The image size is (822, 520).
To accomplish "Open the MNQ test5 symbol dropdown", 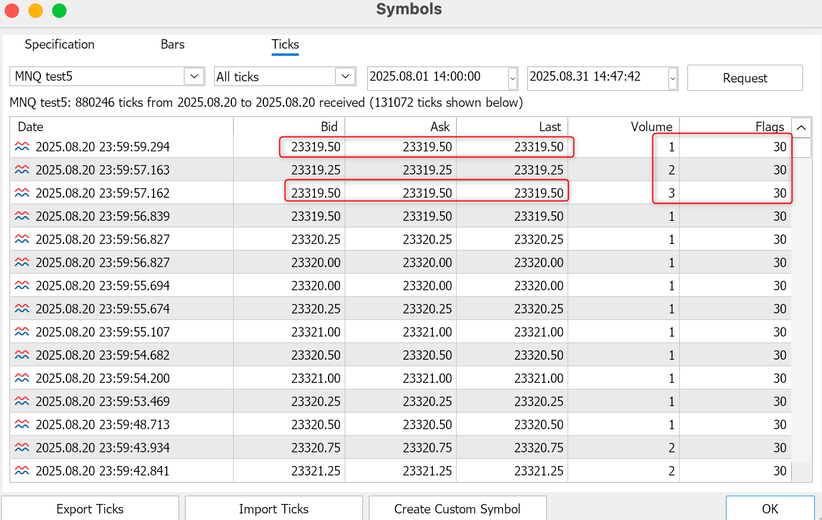I will point(193,77).
